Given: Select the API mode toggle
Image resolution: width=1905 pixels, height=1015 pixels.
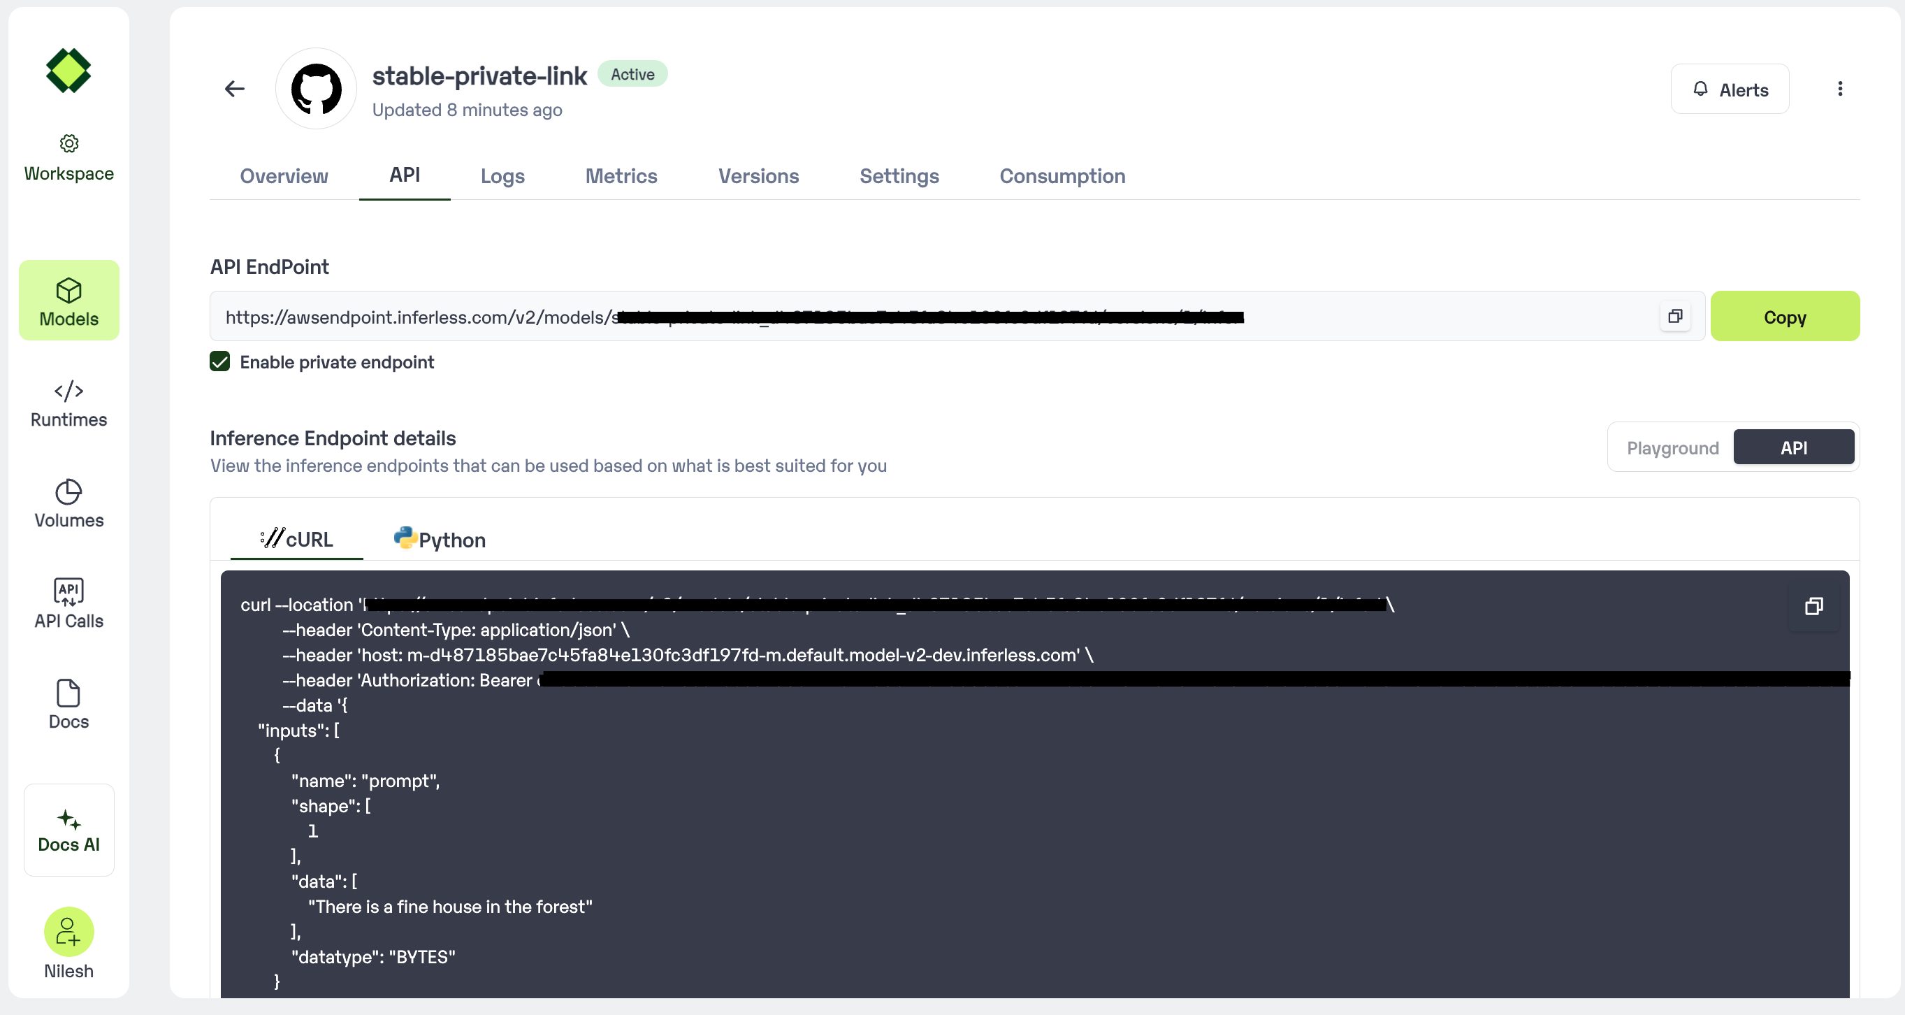Looking at the screenshot, I should click(1792, 447).
